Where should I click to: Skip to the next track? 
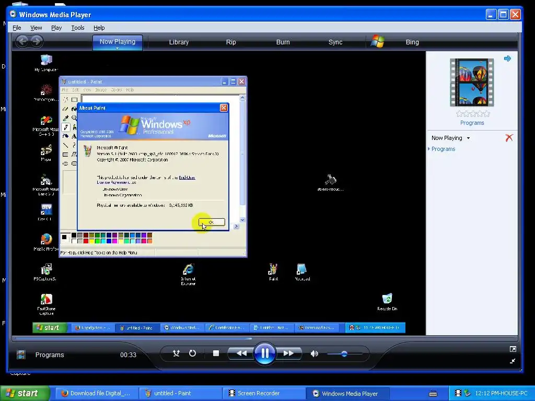point(288,353)
